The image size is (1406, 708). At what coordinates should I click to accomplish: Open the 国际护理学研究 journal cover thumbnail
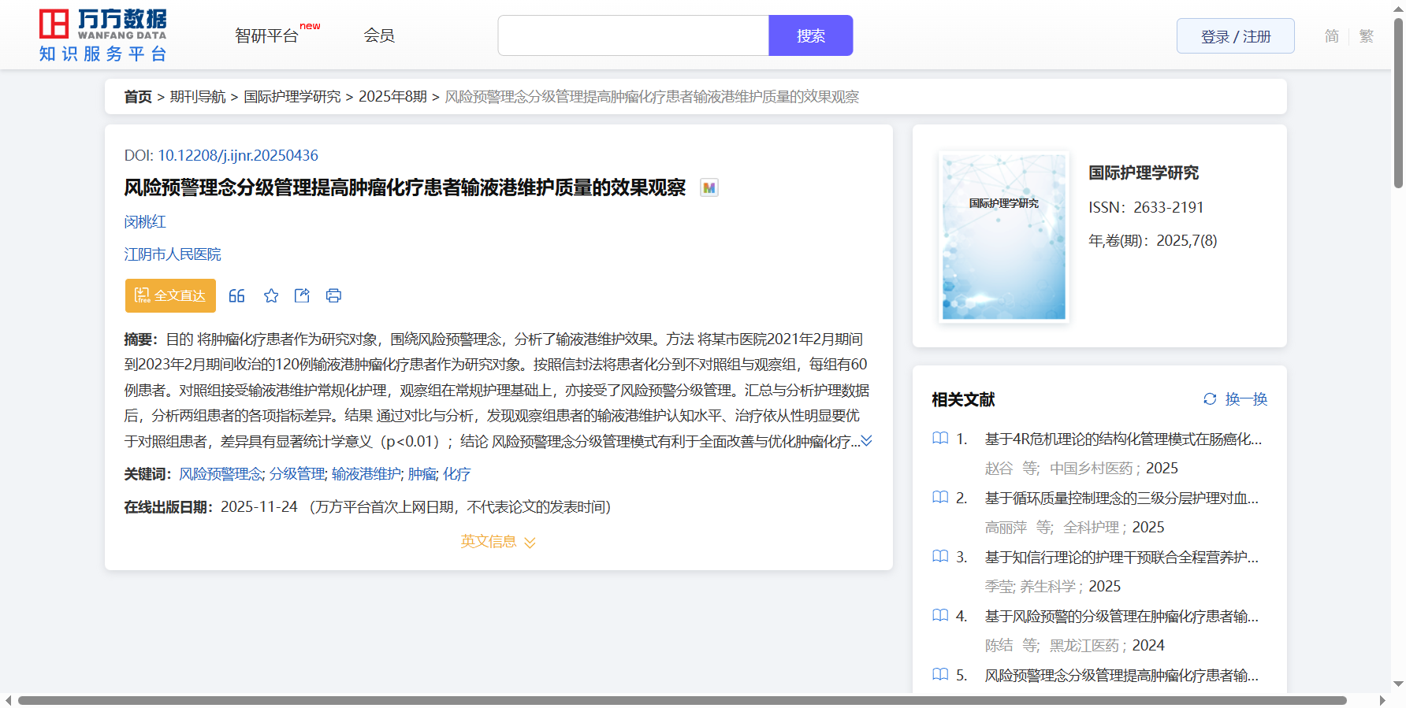[1003, 237]
